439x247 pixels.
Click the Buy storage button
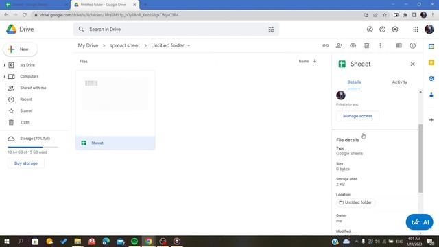(26, 163)
